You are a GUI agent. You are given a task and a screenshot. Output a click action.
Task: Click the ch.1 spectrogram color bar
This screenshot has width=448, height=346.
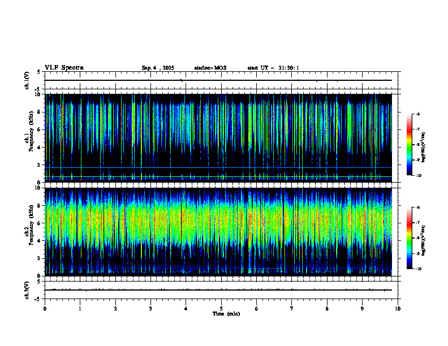pos(409,145)
